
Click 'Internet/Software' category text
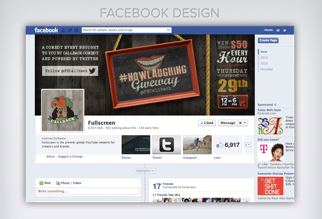coord(54,138)
